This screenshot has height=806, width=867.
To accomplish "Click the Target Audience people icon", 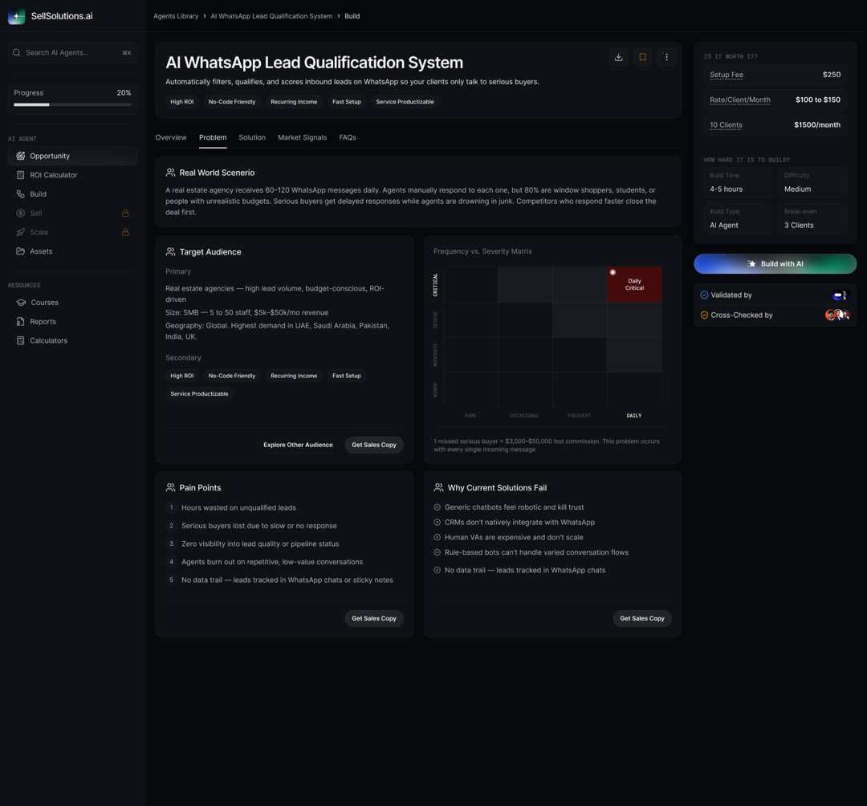I will [x=170, y=251].
